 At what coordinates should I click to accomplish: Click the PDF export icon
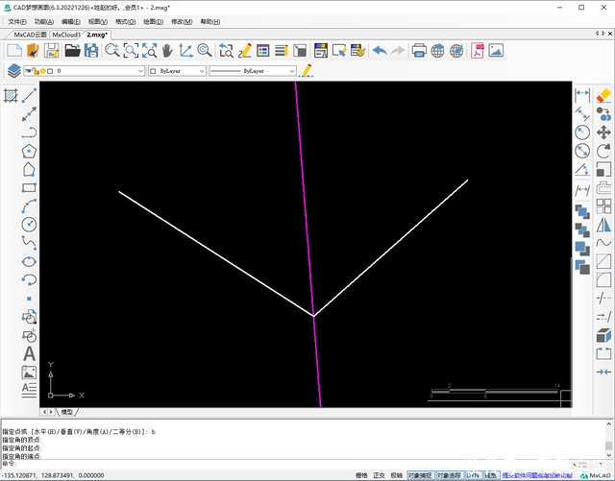[x=478, y=51]
